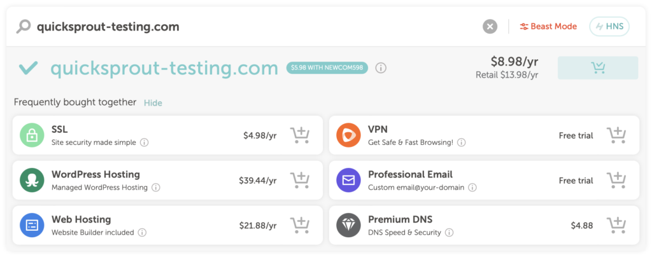Add quicksprout-testing.com domain to cart

click(x=597, y=68)
